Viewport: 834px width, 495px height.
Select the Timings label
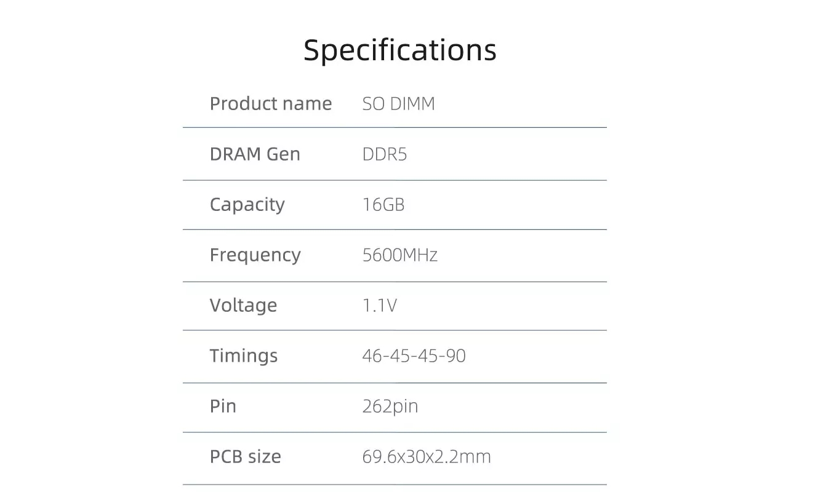pos(244,356)
